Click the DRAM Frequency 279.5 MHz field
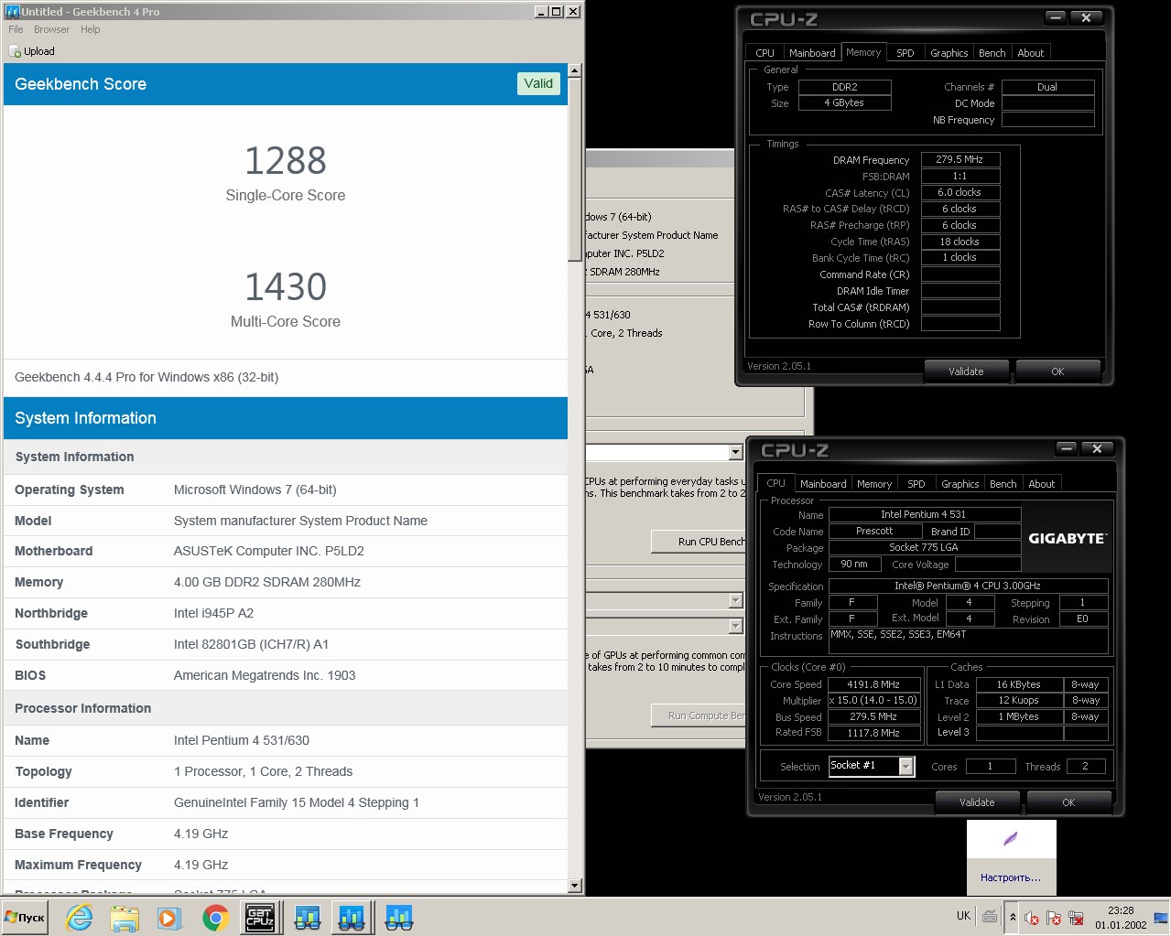1171x936 pixels. (960, 159)
